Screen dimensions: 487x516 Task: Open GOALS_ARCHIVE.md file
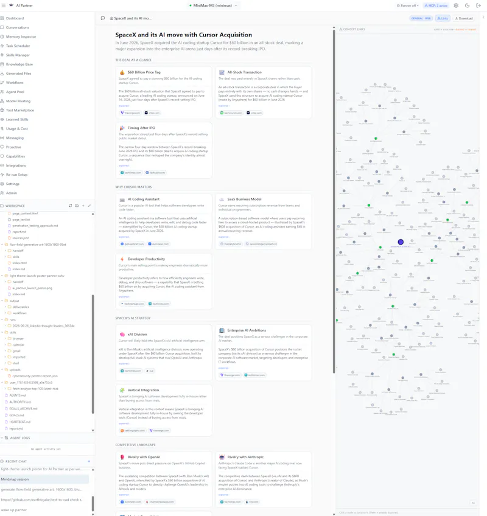click(23, 408)
